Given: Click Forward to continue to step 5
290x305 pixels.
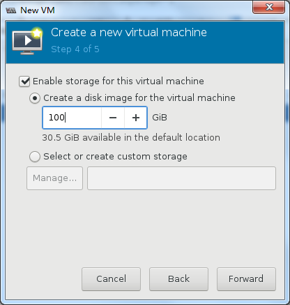Looking at the screenshot, I should (x=246, y=279).
